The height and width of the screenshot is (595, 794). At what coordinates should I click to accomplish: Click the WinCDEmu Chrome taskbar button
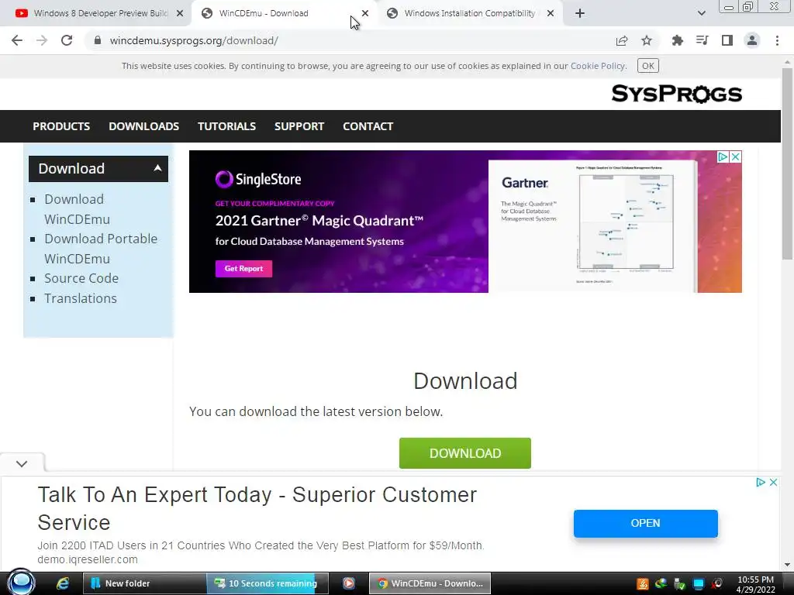click(x=430, y=583)
